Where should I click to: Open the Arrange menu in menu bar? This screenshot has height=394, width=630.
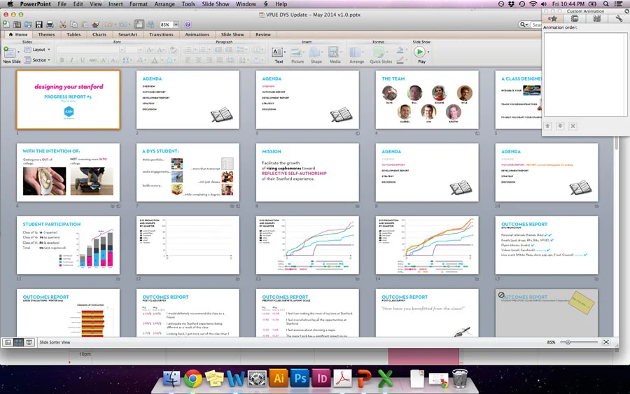click(164, 4)
